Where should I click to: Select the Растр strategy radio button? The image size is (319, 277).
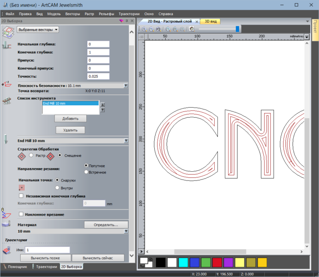(31, 156)
